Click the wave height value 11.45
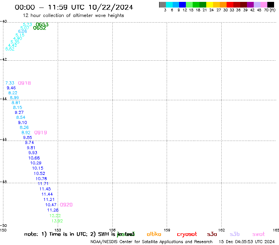This screenshot has width=279, height=245. [x=45, y=189]
